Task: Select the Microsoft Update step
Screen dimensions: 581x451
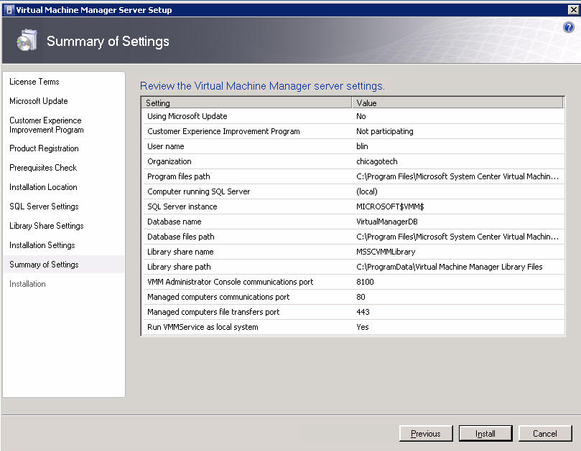Action: 39,101
